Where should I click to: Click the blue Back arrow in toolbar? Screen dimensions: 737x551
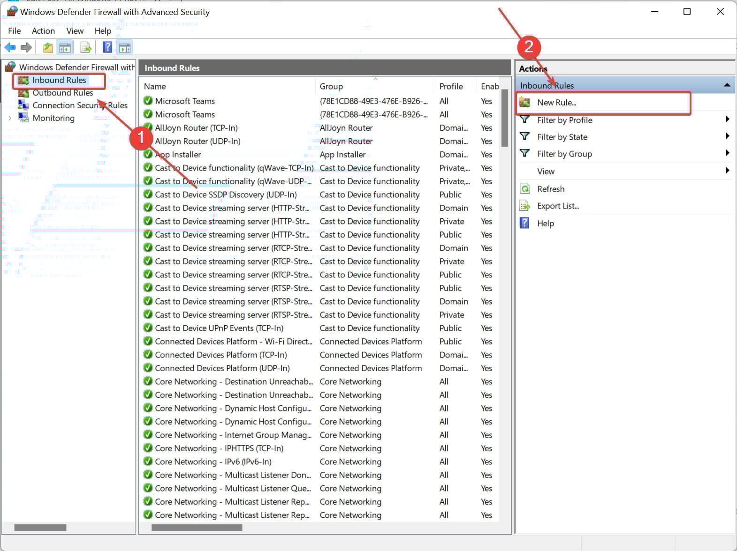pos(10,47)
